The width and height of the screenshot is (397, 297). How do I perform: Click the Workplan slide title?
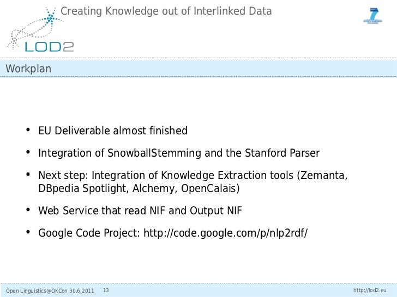pos(28,69)
